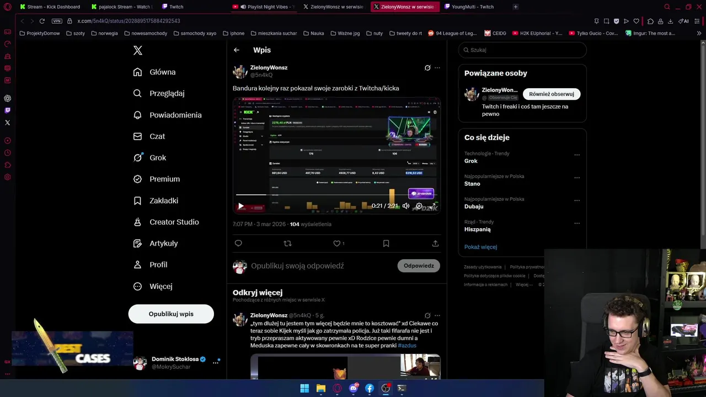Screen dimensions: 706x397
Task: Click the snapshot capture icon
Action: [606, 21]
